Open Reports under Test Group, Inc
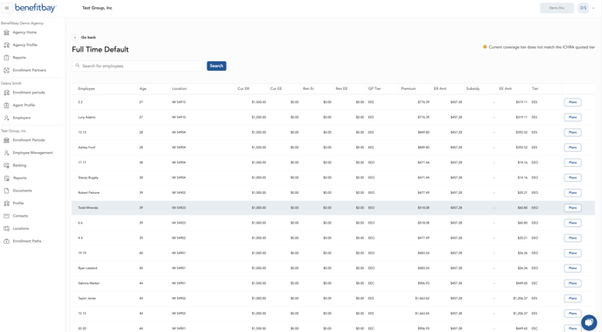Image resolution: width=602 pixels, height=332 pixels. coord(19,178)
